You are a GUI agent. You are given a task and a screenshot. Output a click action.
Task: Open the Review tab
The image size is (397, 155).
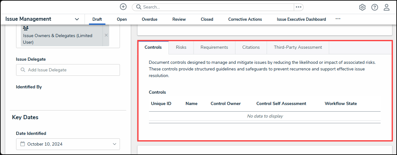coord(179,19)
